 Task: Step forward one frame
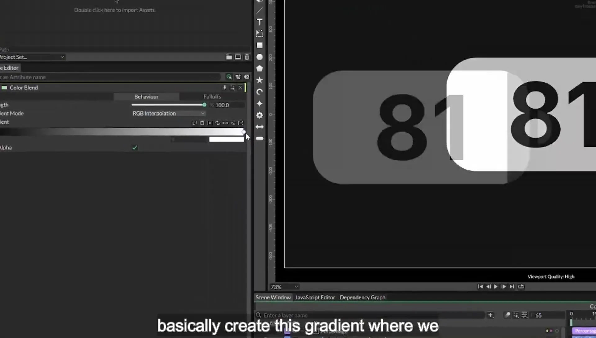503,286
